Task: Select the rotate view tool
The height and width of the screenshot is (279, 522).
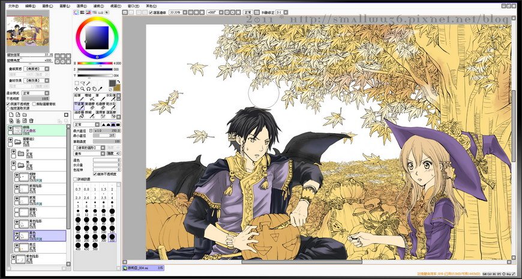Action: tap(88, 89)
